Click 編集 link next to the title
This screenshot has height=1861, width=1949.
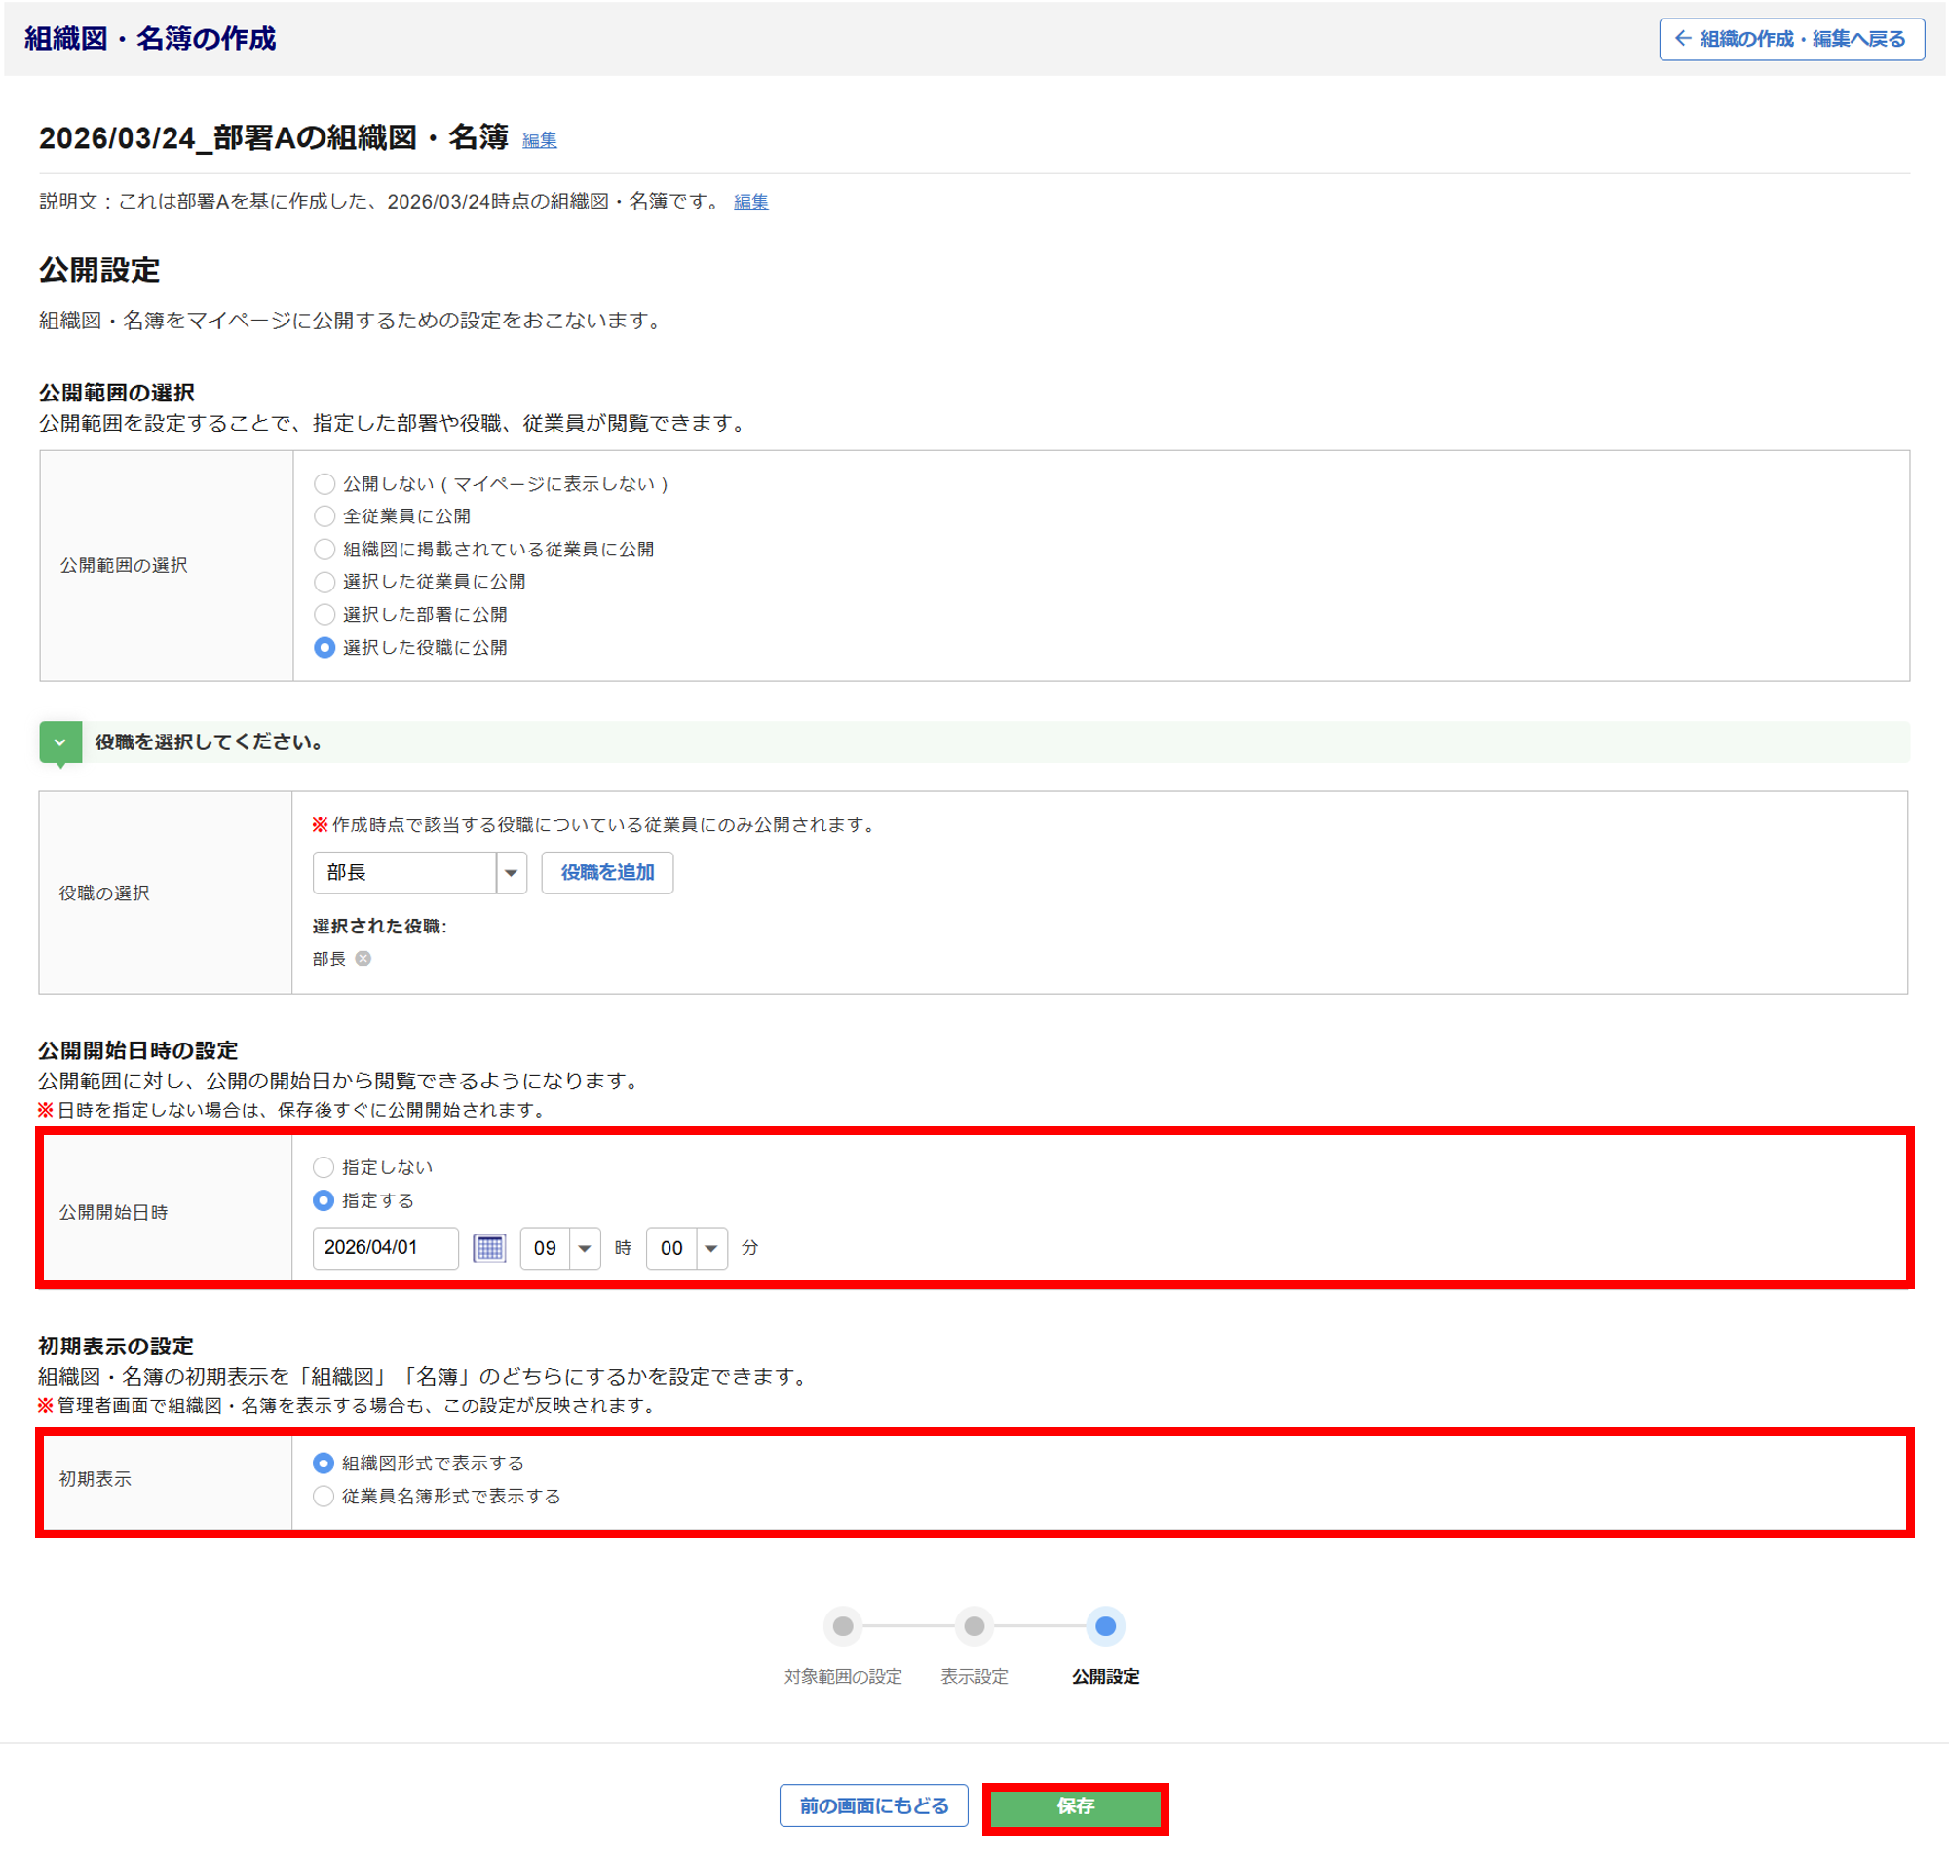click(x=539, y=140)
